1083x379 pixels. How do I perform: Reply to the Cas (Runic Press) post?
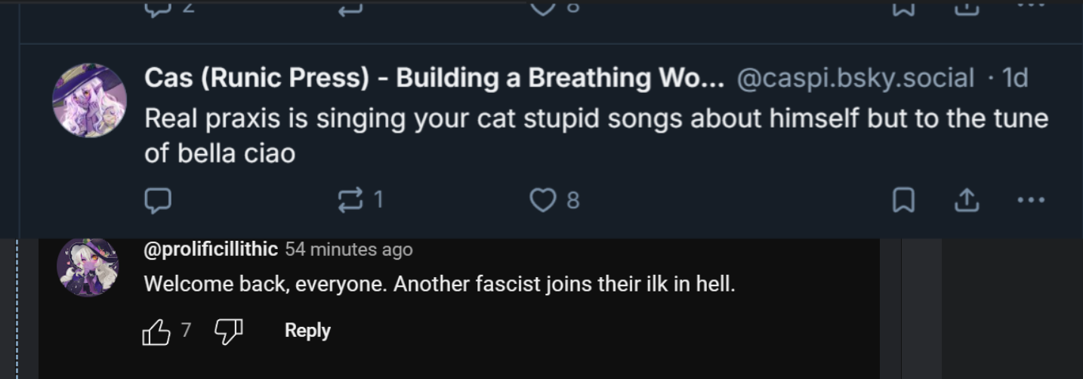coord(158,200)
